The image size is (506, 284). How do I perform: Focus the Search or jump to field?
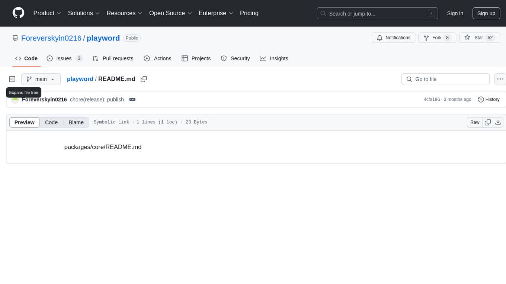tap(377, 13)
